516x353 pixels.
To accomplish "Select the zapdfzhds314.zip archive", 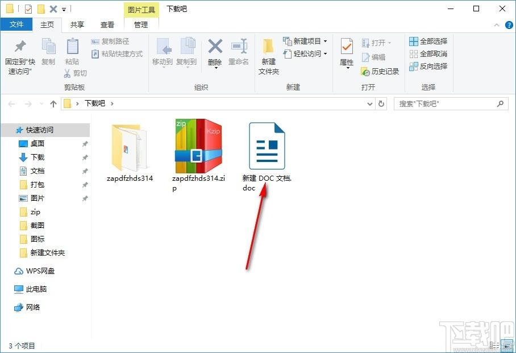I will click(x=198, y=155).
